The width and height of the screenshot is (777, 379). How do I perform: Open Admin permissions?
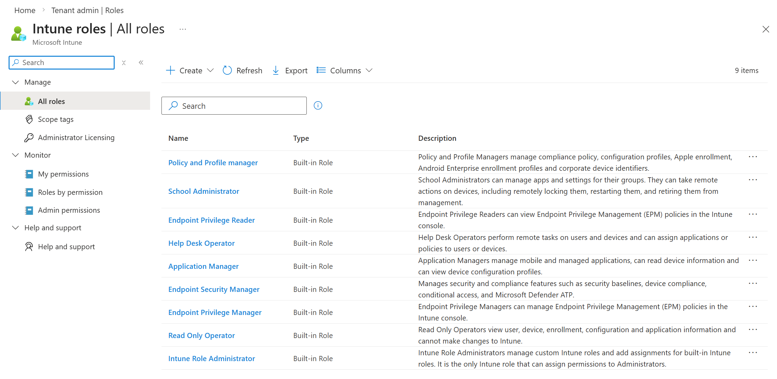pos(69,210)
